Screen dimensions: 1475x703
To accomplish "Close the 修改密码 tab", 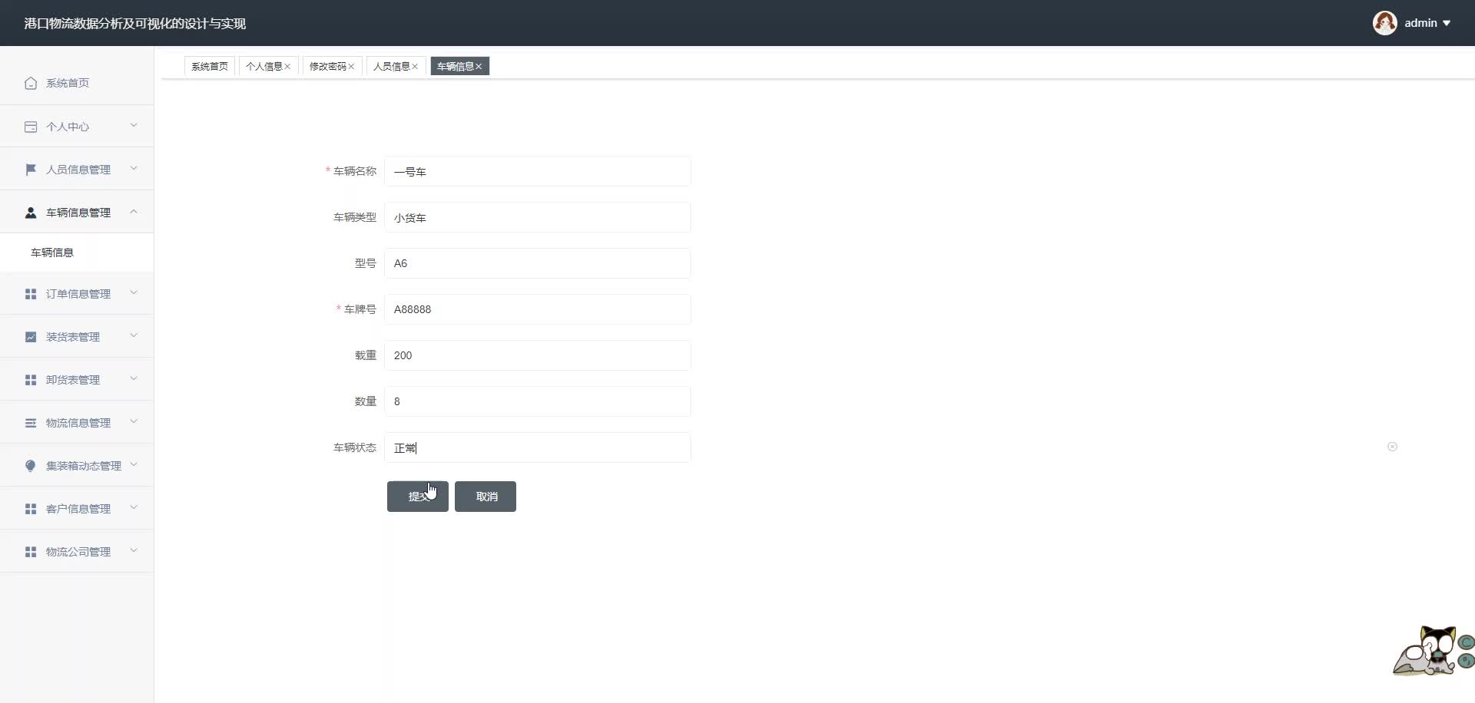I will [x=351, y=67].
